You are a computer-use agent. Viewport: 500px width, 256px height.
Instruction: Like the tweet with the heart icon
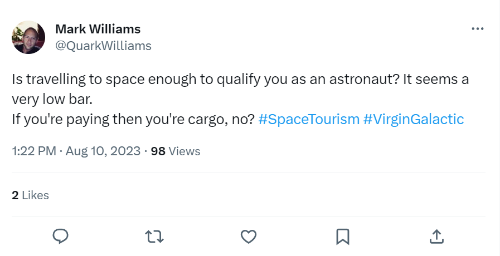coord(249,237)
